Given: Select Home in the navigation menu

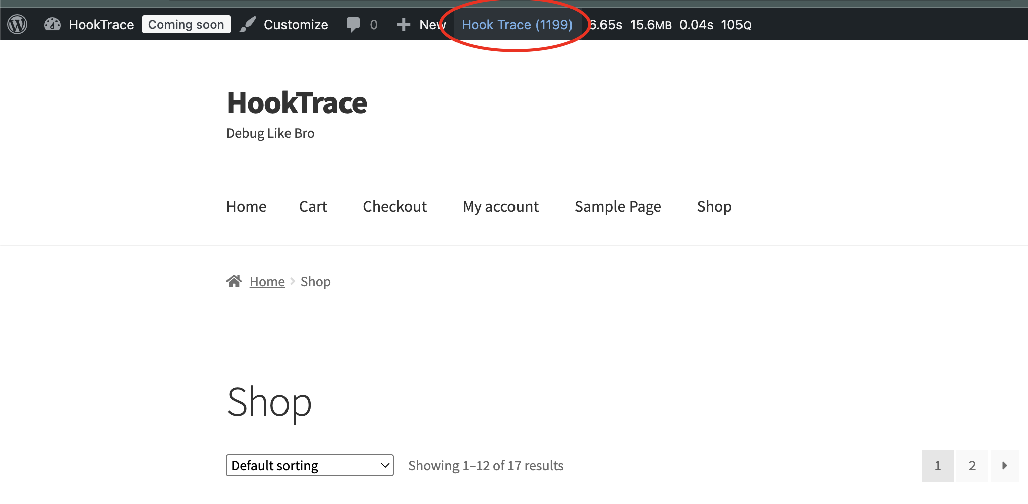Looking at the screenshot, I should click(246, 206).
